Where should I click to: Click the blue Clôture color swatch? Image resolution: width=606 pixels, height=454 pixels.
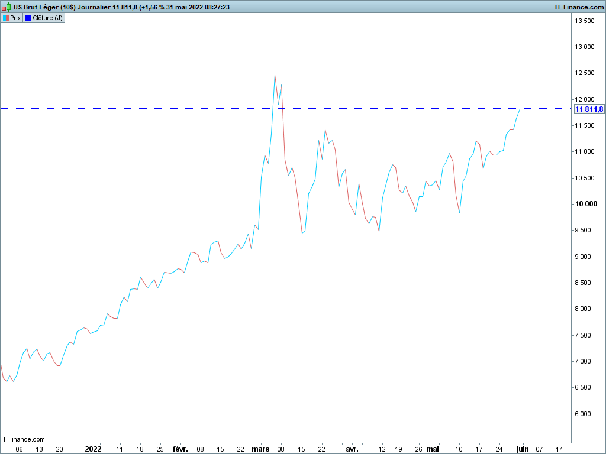pos(28,18)
